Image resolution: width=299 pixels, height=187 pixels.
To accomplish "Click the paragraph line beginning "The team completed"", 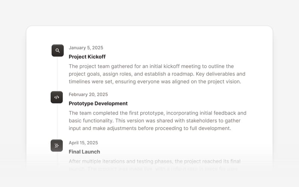I will click(157, 113).
